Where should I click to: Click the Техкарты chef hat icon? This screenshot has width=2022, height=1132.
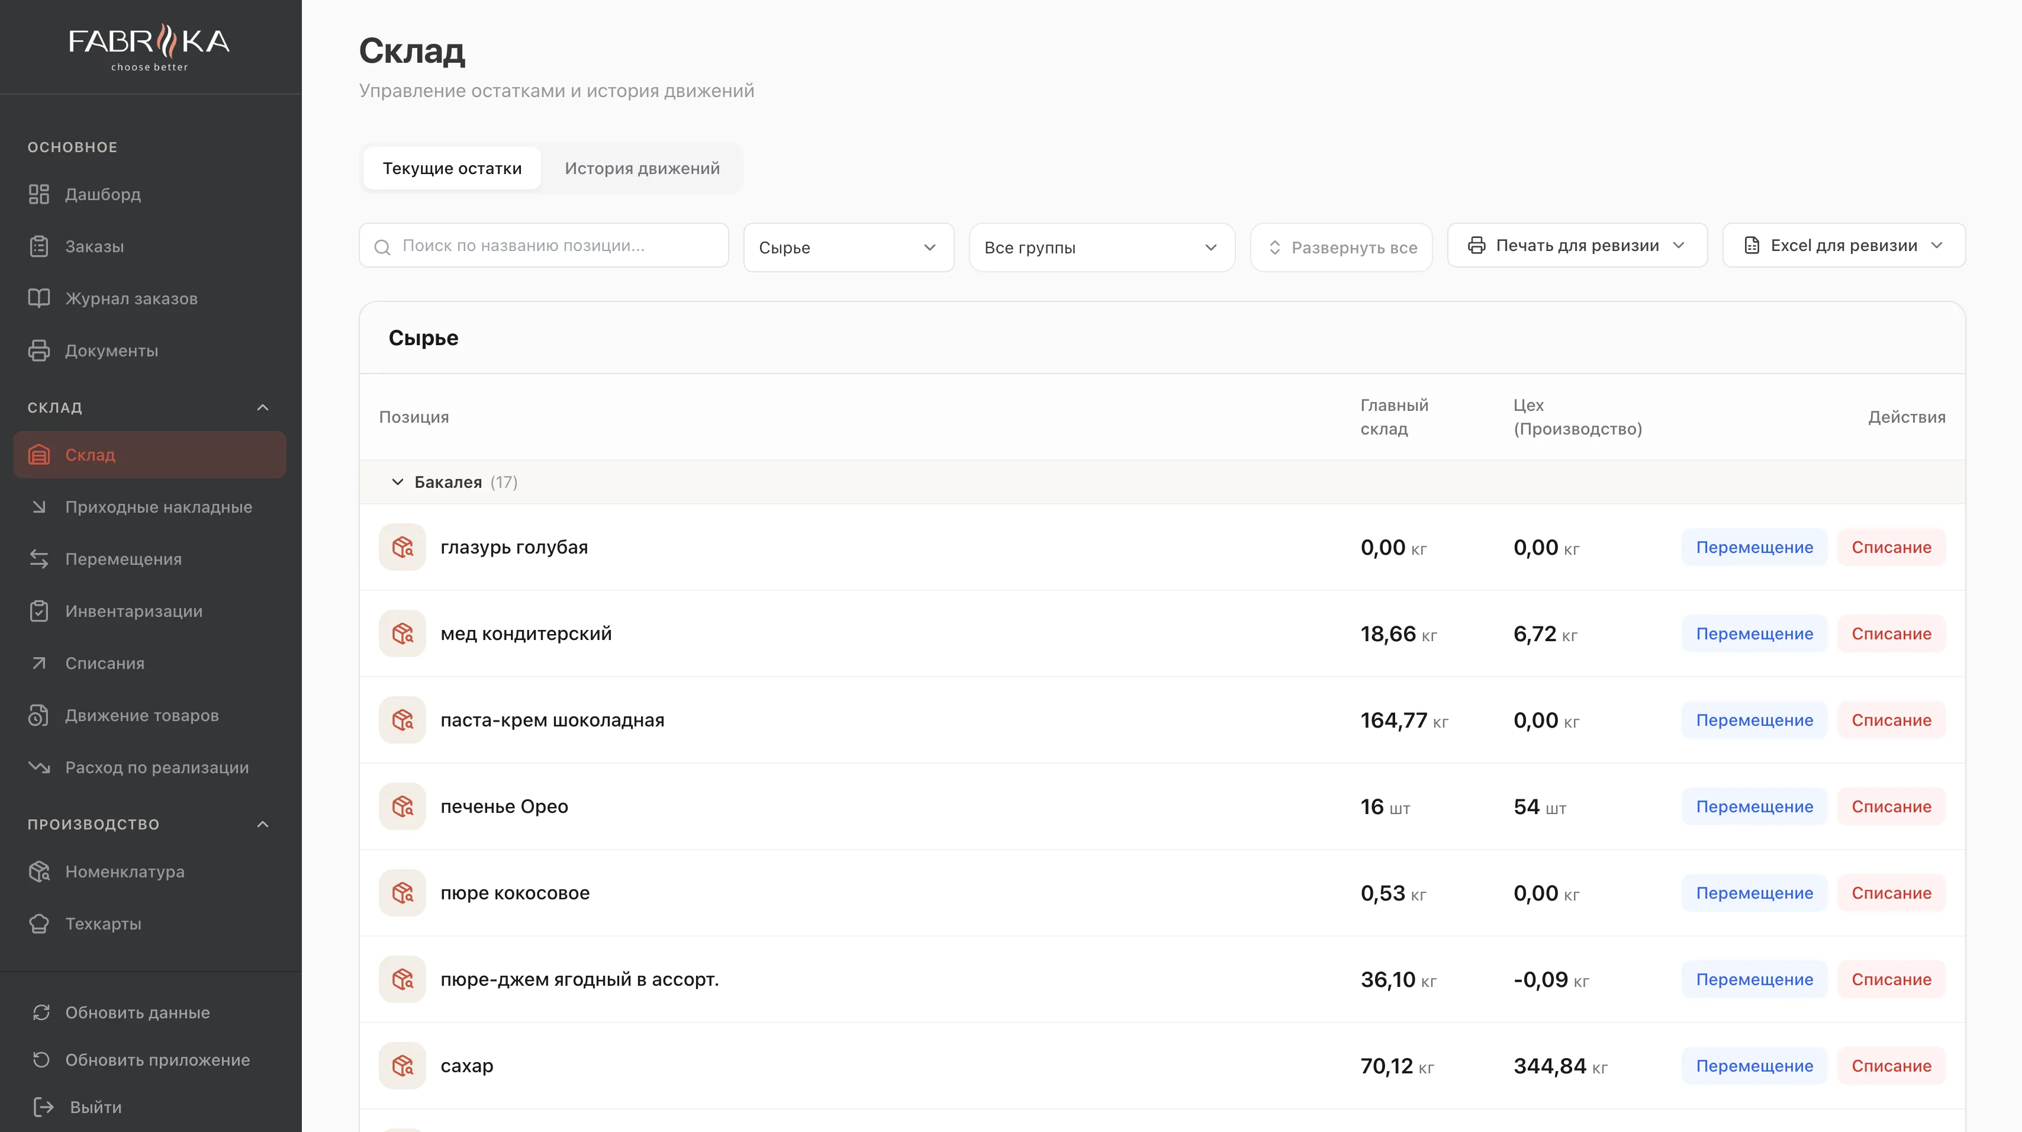click(x=38, y=924)
